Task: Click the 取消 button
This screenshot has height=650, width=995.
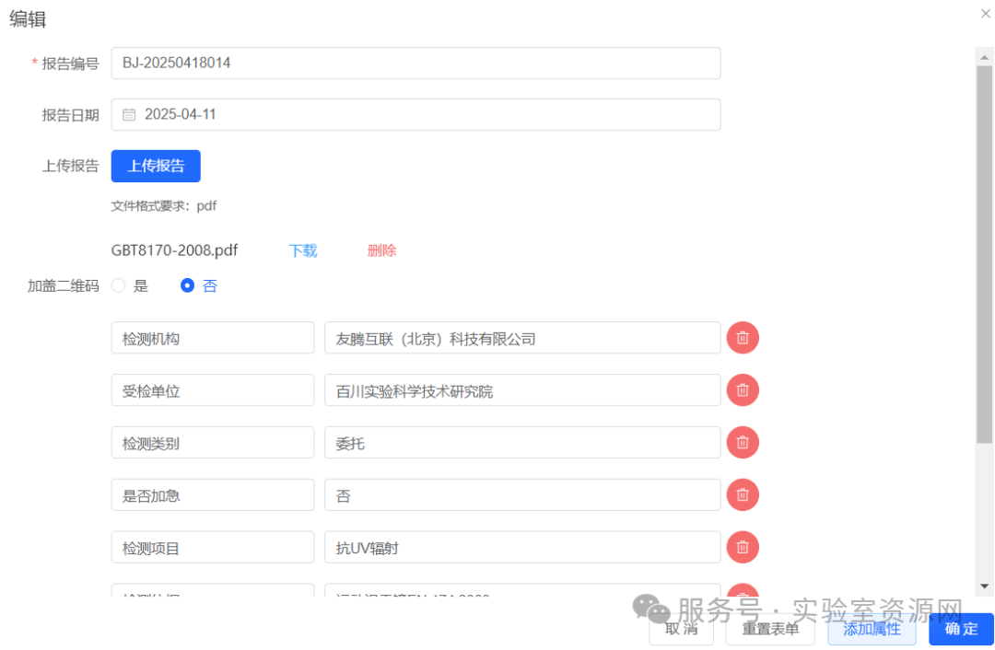Action: (x=681, y=629)
